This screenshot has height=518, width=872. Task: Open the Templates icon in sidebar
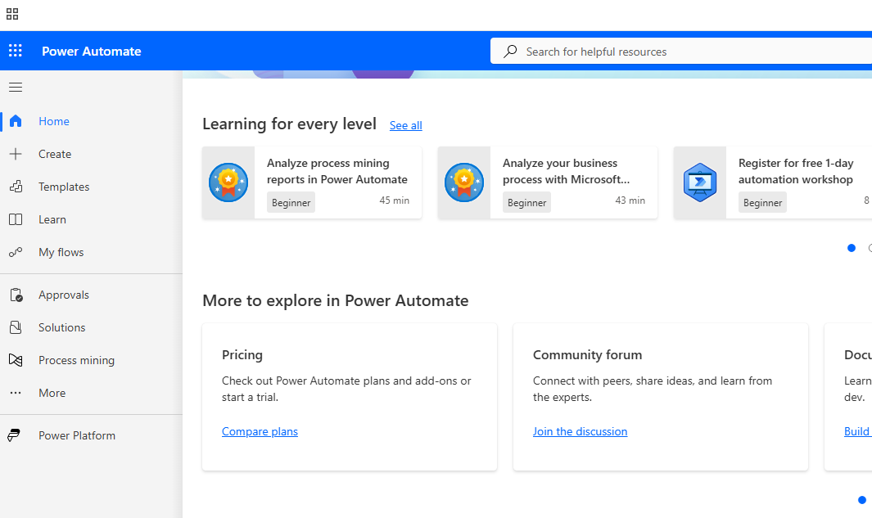point(16,187)
